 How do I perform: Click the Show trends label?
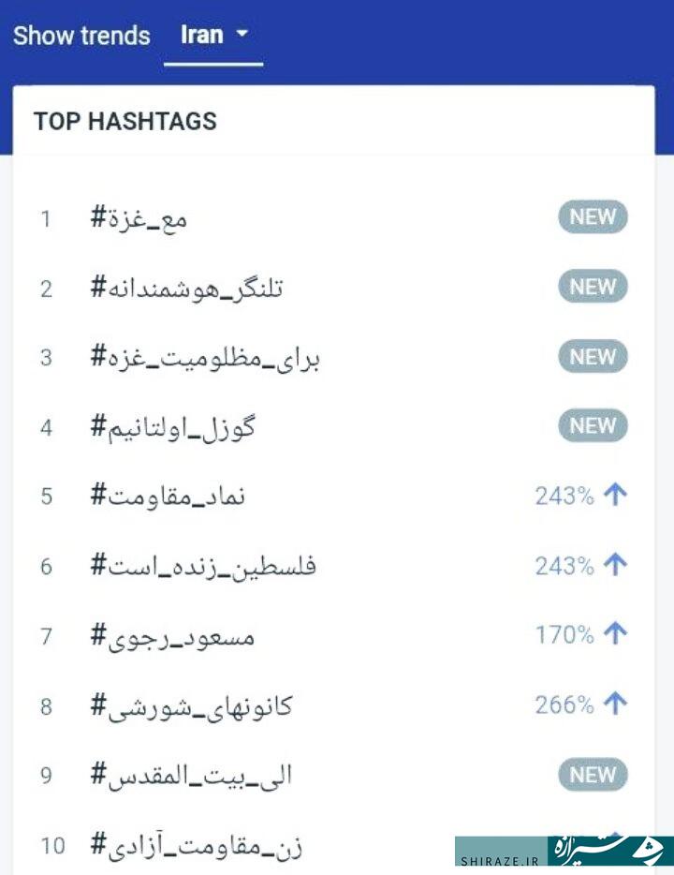point(81,36)
